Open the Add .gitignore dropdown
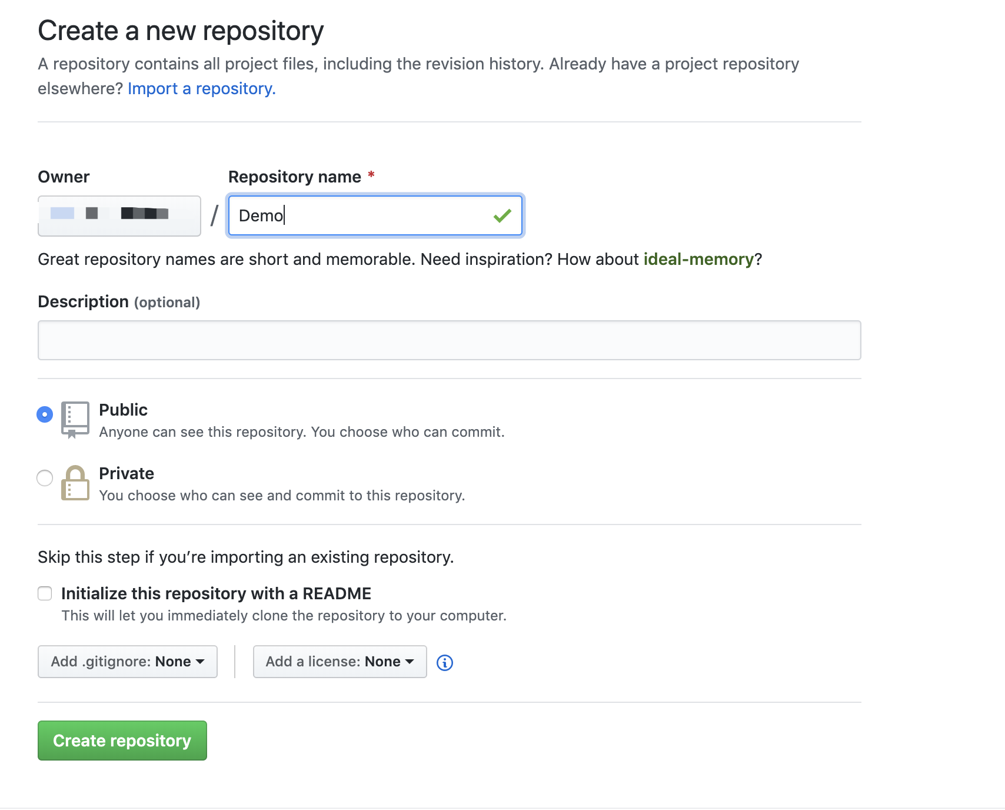The image size is (1005, 810). click(x=128, y=662)
